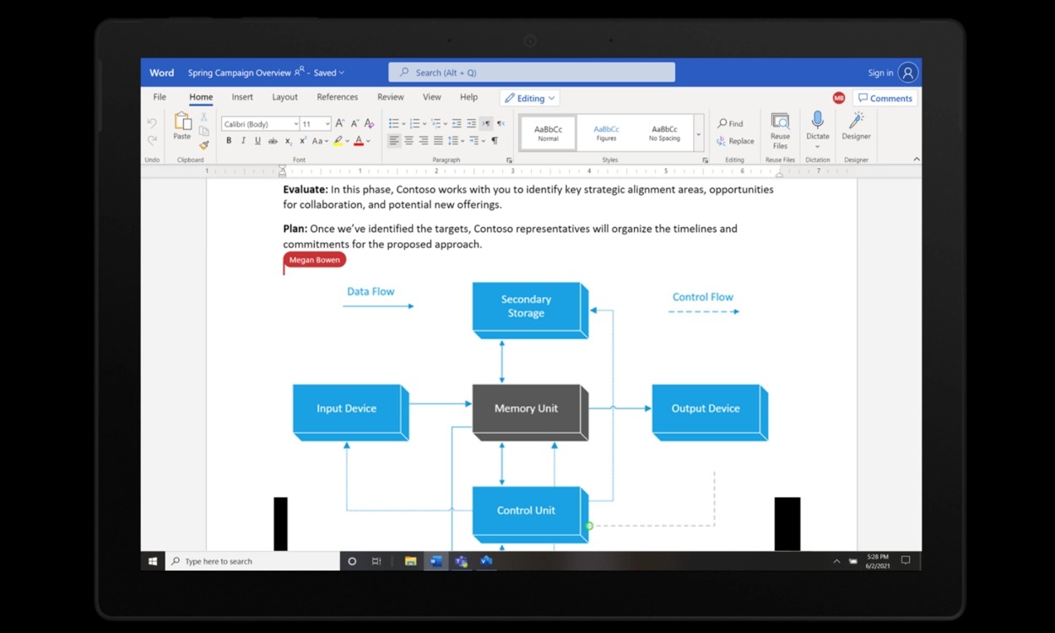This screenshot has height=633, width=1055.
Task: Open the Insert ribbon tab
Action: (242, 97)
